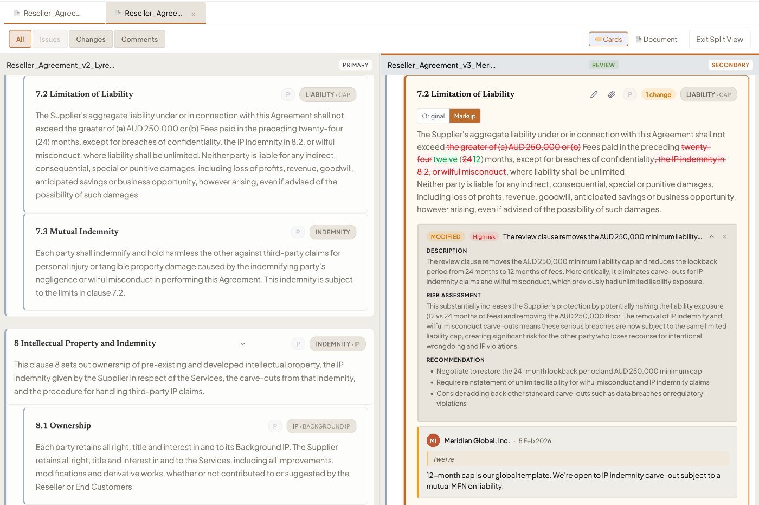The height and width of the screenshot is (505, 759).
Task: Filter by the Changes tab
Action: (91, 39)
